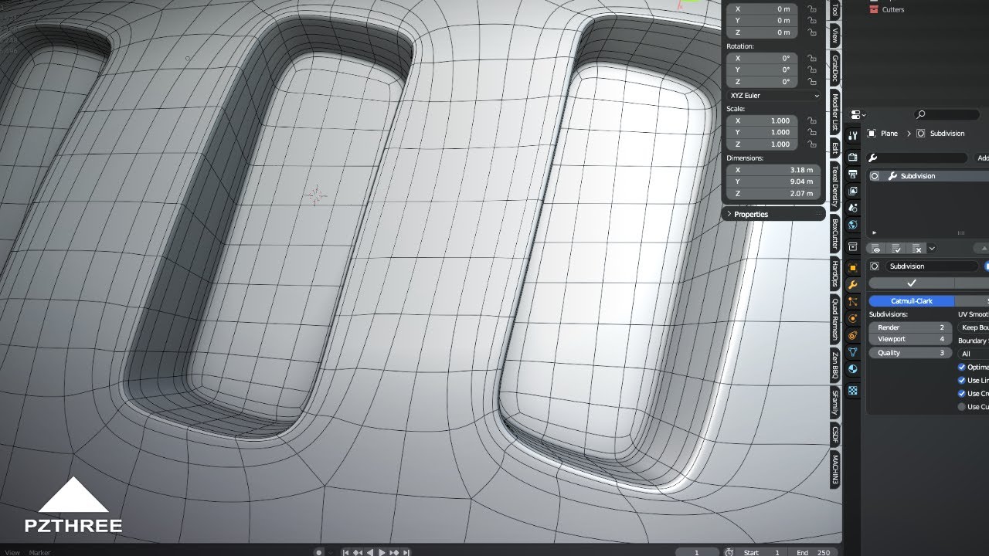Jump to the end frame button

tap(406, 552)
